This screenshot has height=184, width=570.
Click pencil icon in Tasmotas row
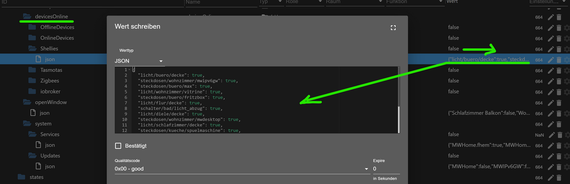coord(551,70)
